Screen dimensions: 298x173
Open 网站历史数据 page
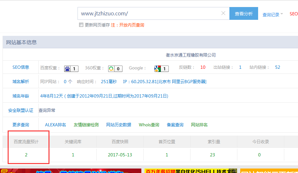[119, 125]
